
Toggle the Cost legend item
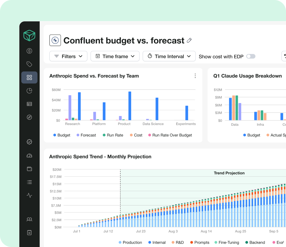point(136,135)
